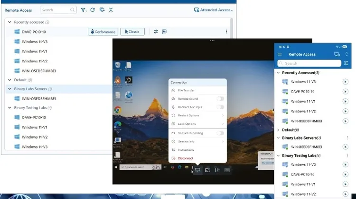Tap Windows 11-V3 name under mobile Binary Testing Labs
The width and height of the screenshot is (356, 199).
(x=303, y=164)
